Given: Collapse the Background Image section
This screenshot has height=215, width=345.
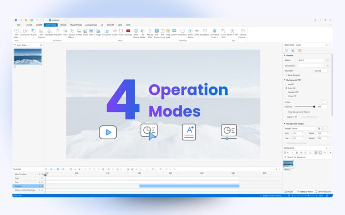Looking at the screenshot, I should [x=284, y=124].
